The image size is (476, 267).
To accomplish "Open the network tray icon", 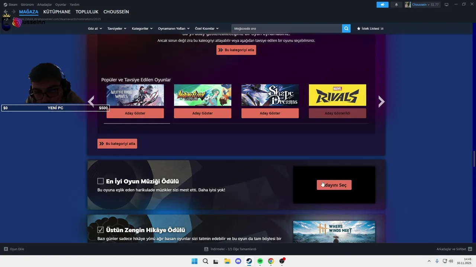I will click(x=445, y=261).
